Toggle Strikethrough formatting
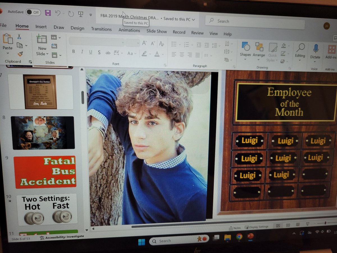337x253 pixels. pyautogui.click(x=108, y=53)
